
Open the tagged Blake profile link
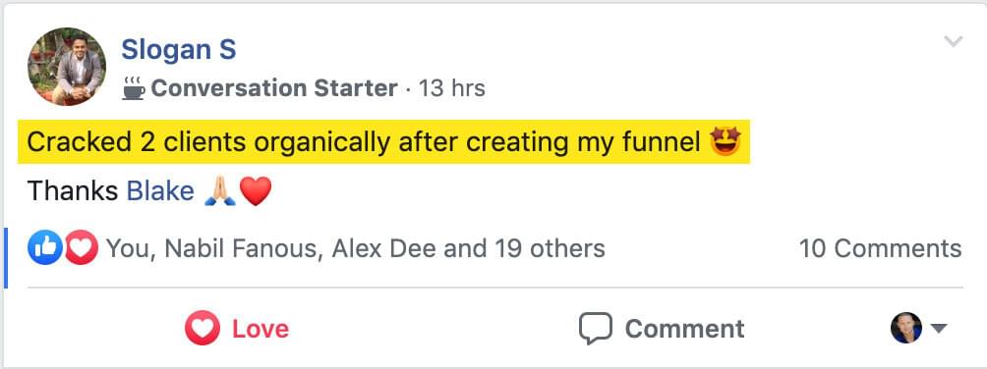click(x=160, y=191)
